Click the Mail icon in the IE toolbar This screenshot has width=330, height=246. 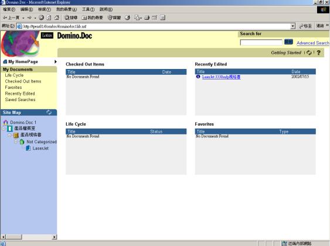tap(137, 18)
